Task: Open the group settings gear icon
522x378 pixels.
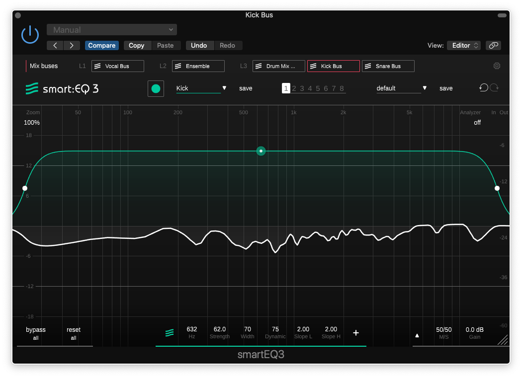Action: (x=497, y=66)
